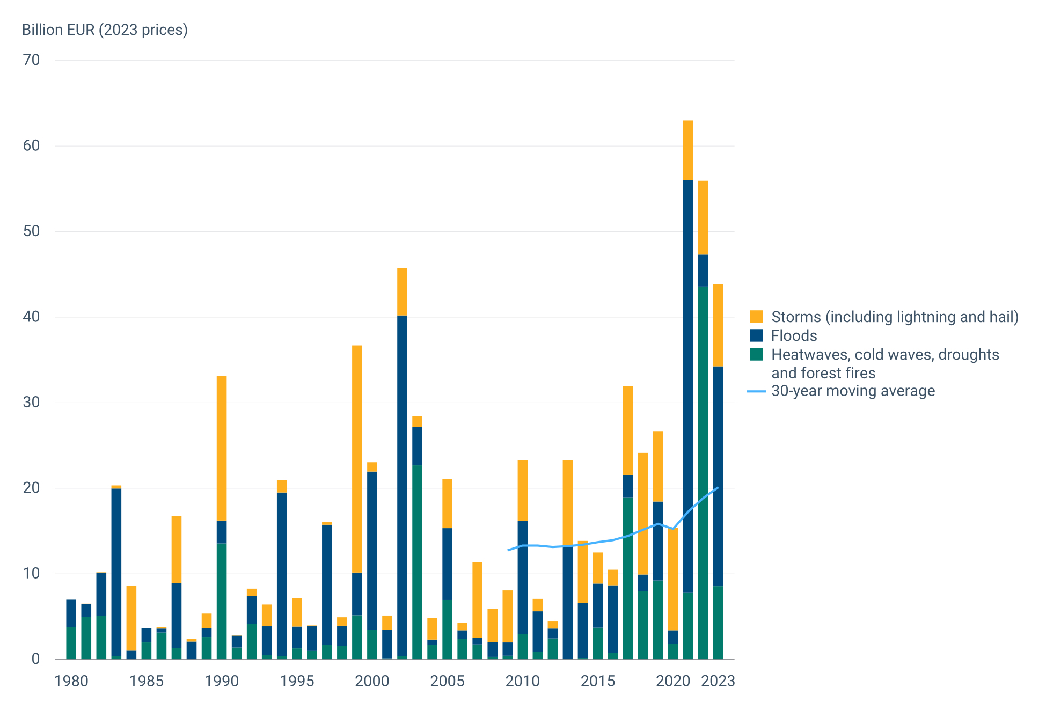Click the x-axis label 1990
Image resolution: width=1046 pixels, height=702 pixels.
[x=222, y=681]
